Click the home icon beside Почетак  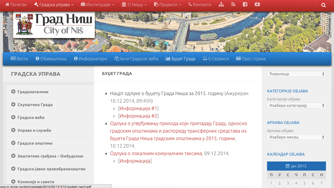7,4
